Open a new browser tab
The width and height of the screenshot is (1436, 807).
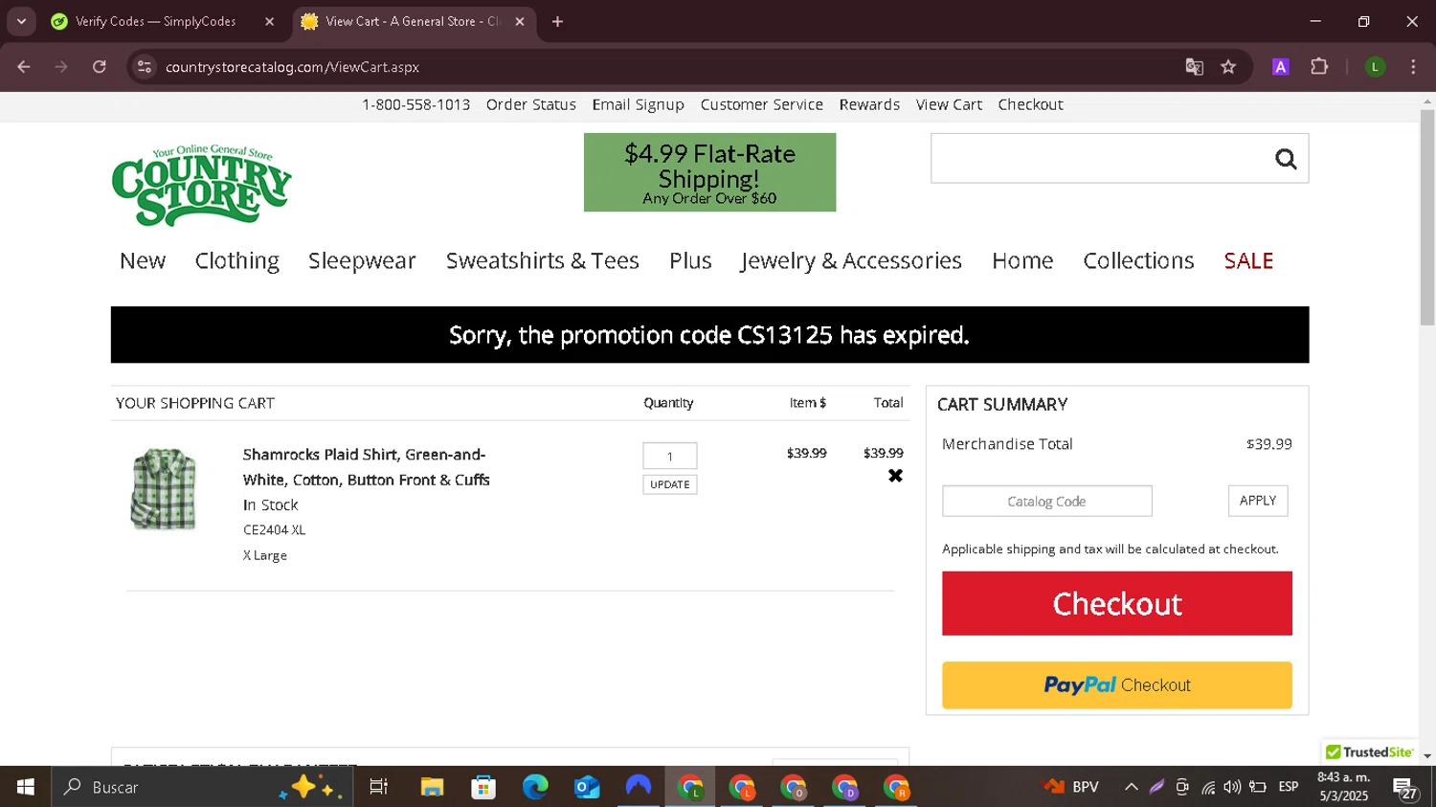click(557, 21)
